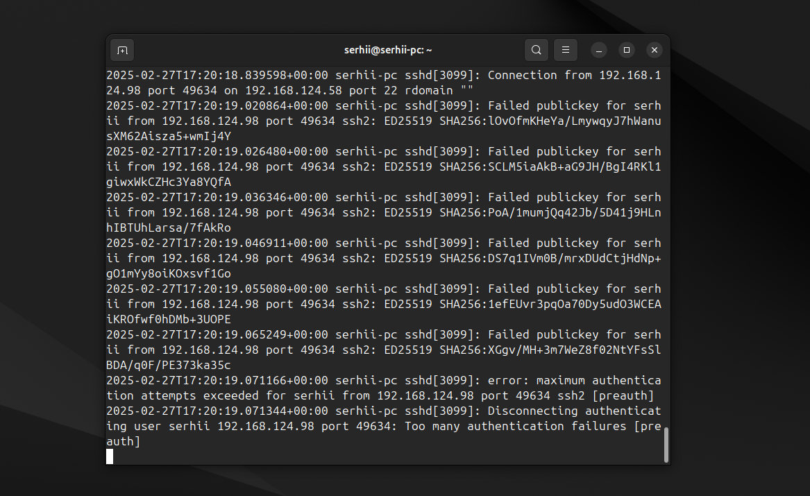Click the "[preauth]" tag ending the error line
Image resolution: width=810 pixels, height=496 pixels.
(623, 395)
